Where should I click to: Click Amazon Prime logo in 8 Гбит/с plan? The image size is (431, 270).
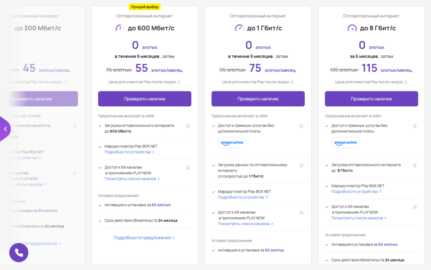click(x=345, y=143)
